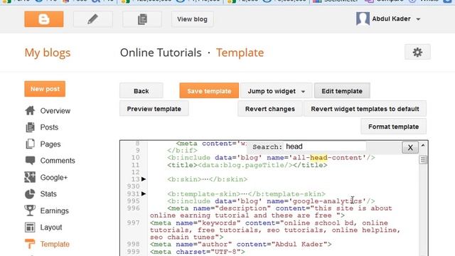Click the Google+ icon in sidebar
Viewport: 455px width, 256px height.
(30, 177)
